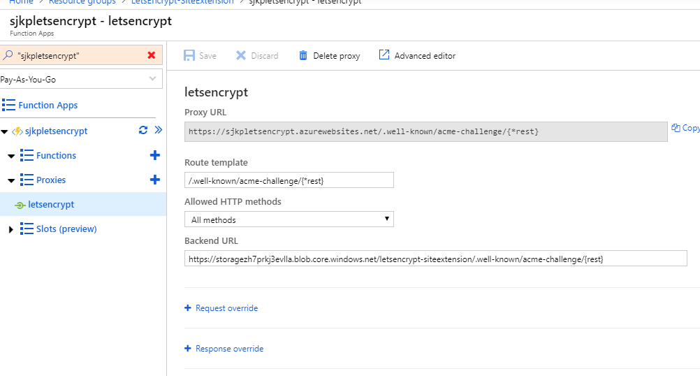
Task: Click in the Backend URL field
Action: pos(436,259)
